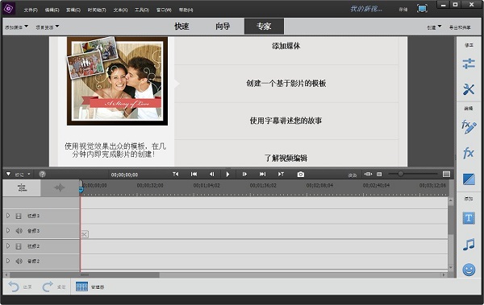Screen dimensions: 484x305
Task: Mute the Audio 3 track speaker
Action: pos(19,231)
